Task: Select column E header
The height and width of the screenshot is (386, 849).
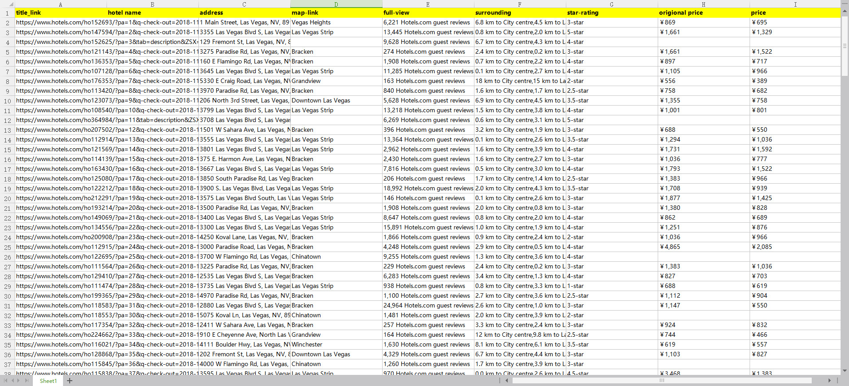Action: click(428, 4)
